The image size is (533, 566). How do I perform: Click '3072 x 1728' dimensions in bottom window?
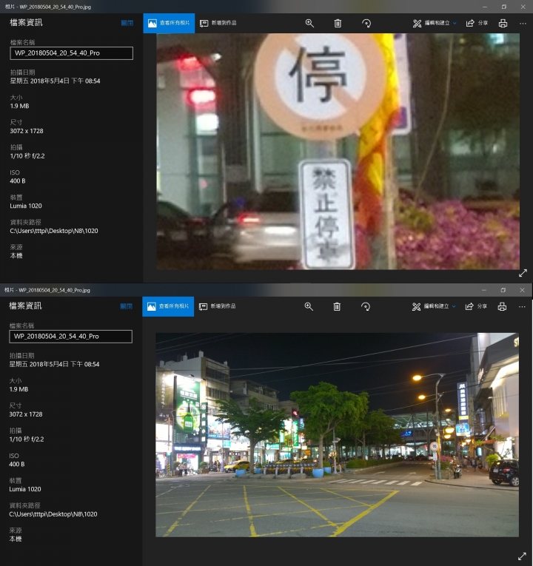click(x=26, y=414)
